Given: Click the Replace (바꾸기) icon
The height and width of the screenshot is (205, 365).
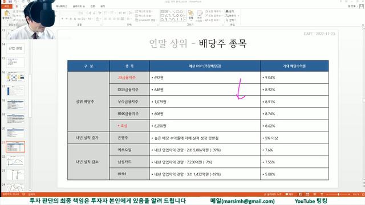Looking at the screenshot, I should coord(227,15).
